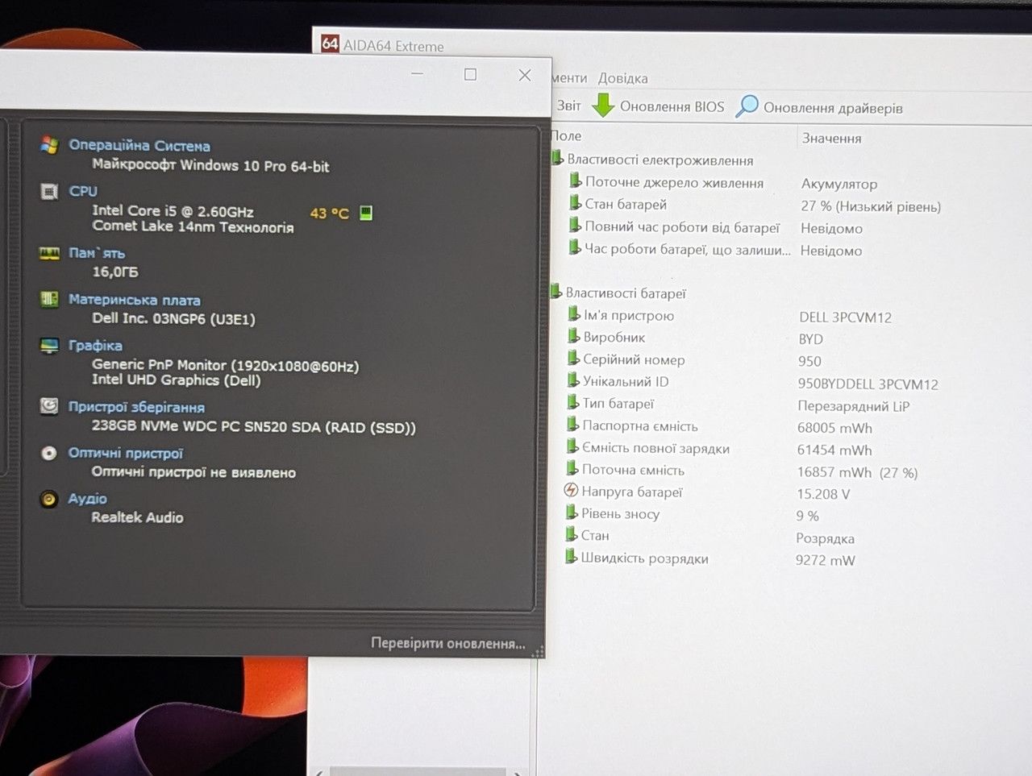Click the Материнська плата icon
The image size is (1032, 776).
tap(49, 300)
